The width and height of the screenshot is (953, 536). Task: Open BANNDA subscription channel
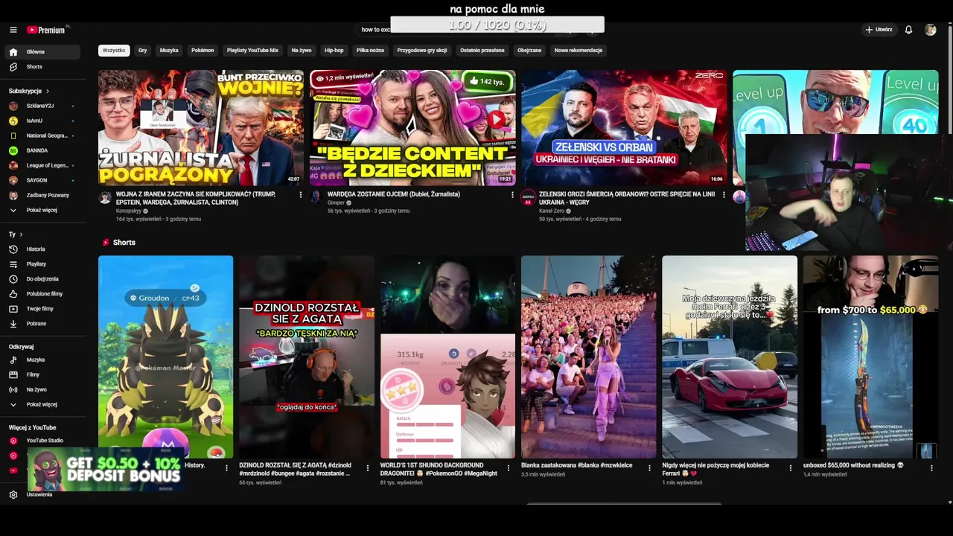click(x=42, y=150)
